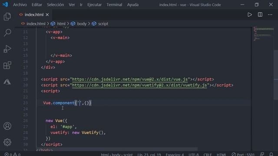
Task: Open the Azure extension icon
Action: tap(7, 82)
